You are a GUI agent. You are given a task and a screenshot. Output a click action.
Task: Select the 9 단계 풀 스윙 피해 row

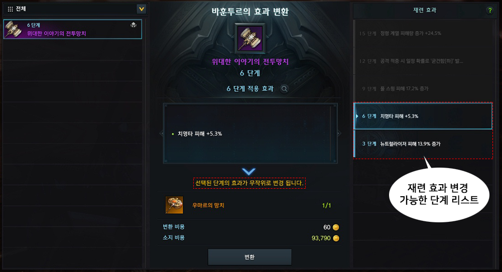coord(423,89)
